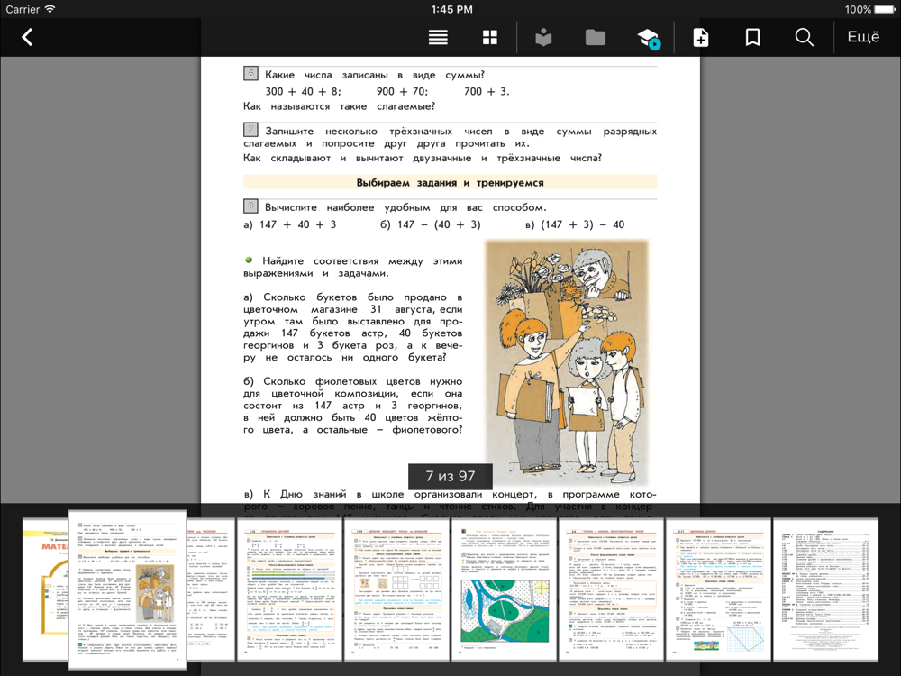
Task: Open the thumbnail with colored fraction bars
Action: (289, 589)
